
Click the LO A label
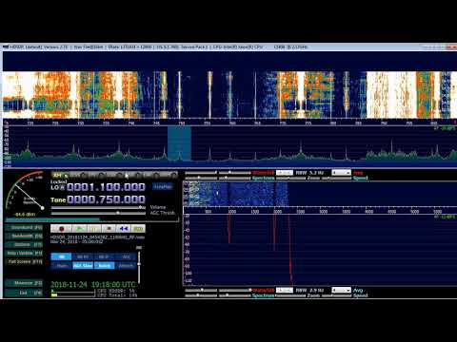(x=57, y=187)
